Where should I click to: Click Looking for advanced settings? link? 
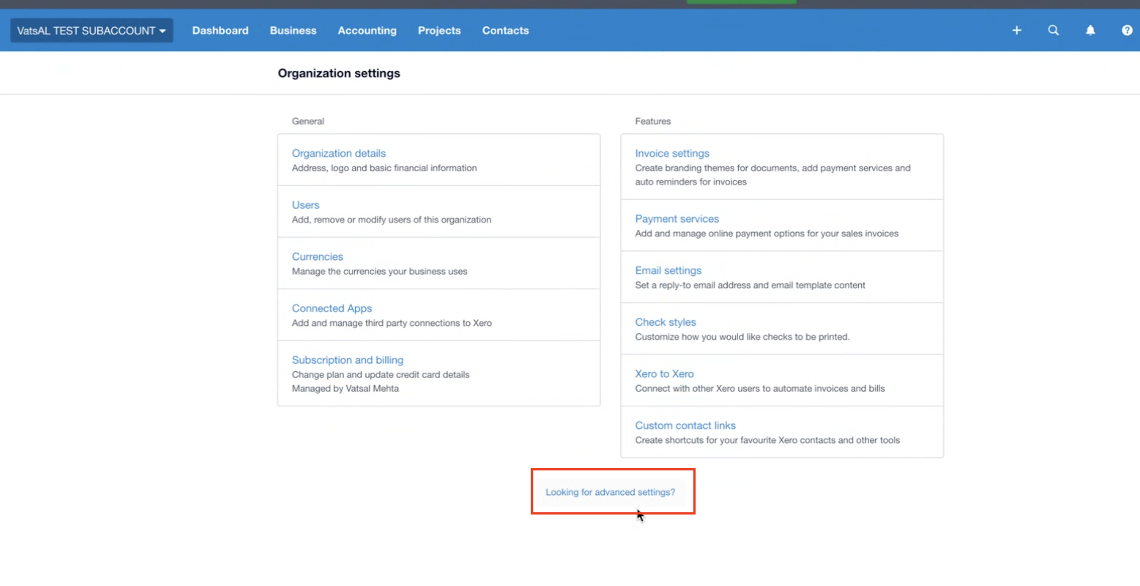610,492
